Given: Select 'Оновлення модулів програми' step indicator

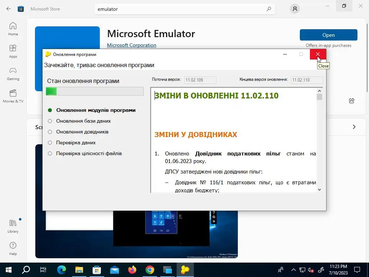Looking at the screenshot, I should click(x=50, y=110).
